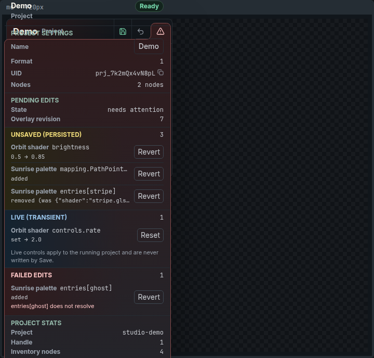This screenshot has width=374, height=358.
Task: Click the '2 nodes' value
Action: 150,85
